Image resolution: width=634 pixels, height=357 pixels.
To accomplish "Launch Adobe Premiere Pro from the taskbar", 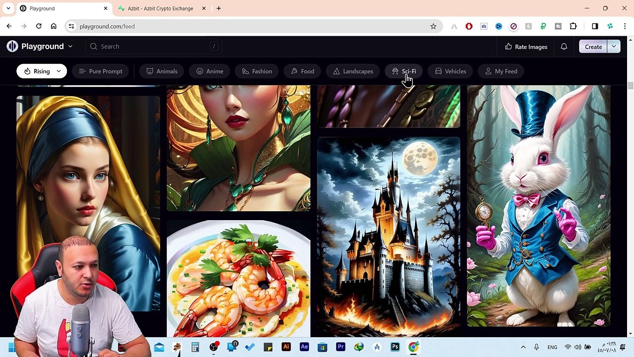I will click(341, 347).
